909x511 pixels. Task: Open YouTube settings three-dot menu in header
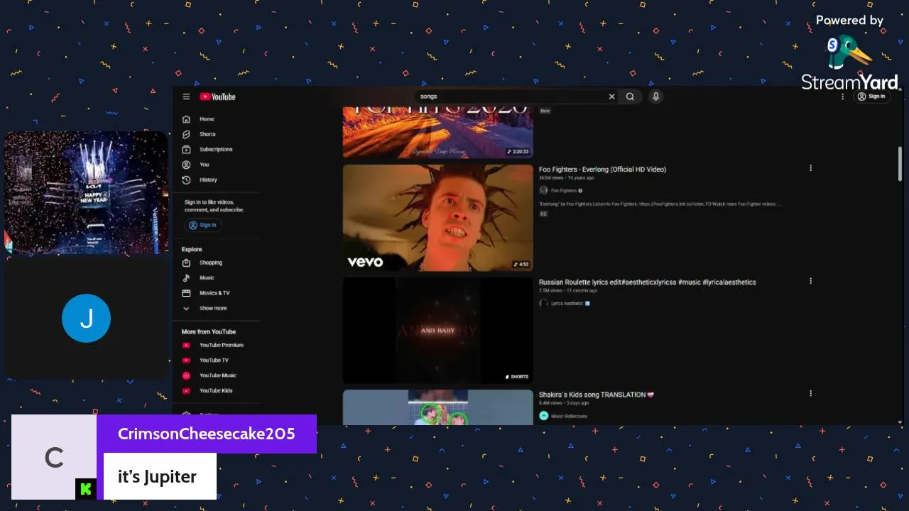click(x=842, y=97)
